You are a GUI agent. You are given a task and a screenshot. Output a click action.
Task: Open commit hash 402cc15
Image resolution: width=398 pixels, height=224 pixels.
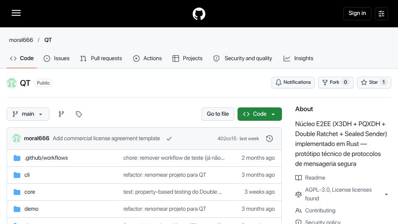(227, 139)
